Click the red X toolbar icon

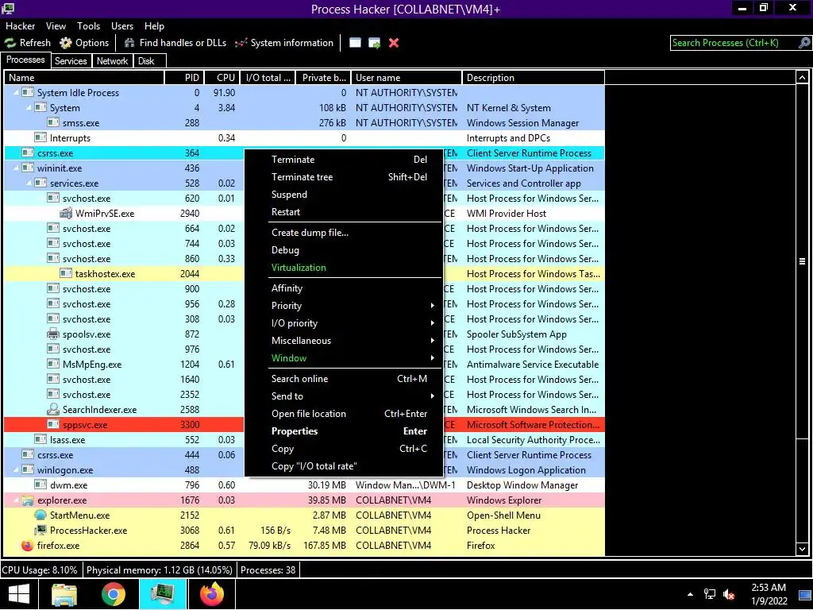click(394, 43)
